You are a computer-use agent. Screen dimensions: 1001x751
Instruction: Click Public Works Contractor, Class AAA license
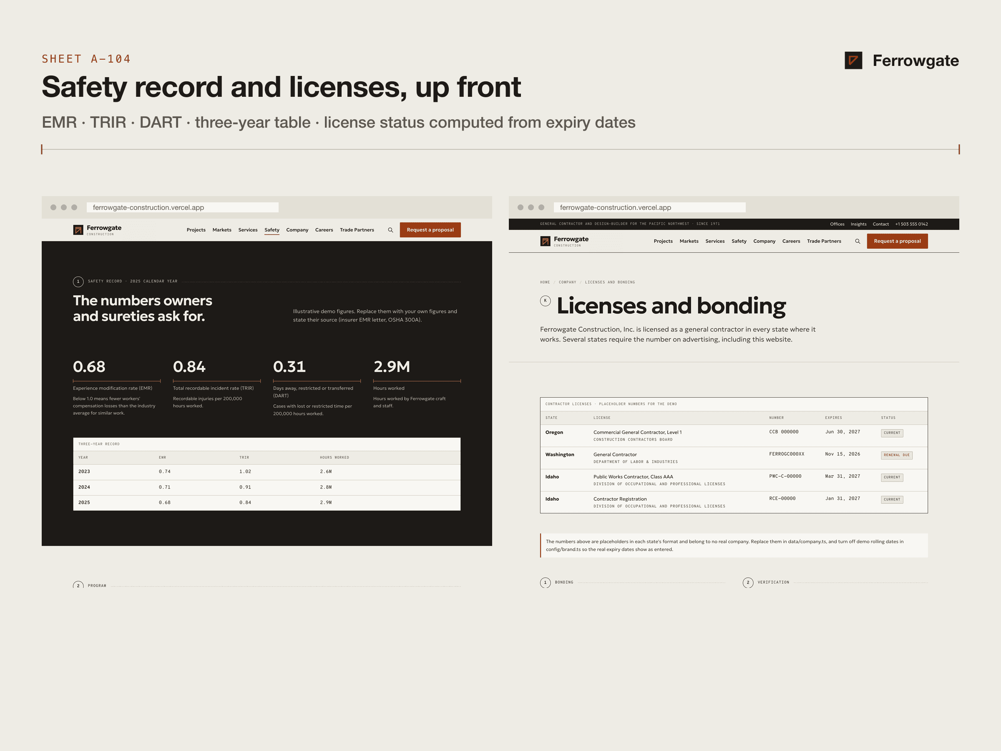click(633, 476)
